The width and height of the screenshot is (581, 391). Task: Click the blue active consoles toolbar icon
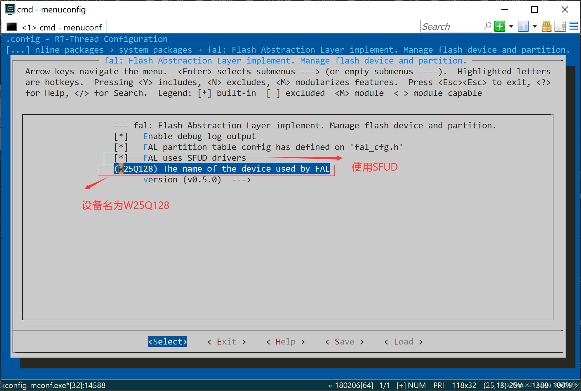(x=523, y=26)
